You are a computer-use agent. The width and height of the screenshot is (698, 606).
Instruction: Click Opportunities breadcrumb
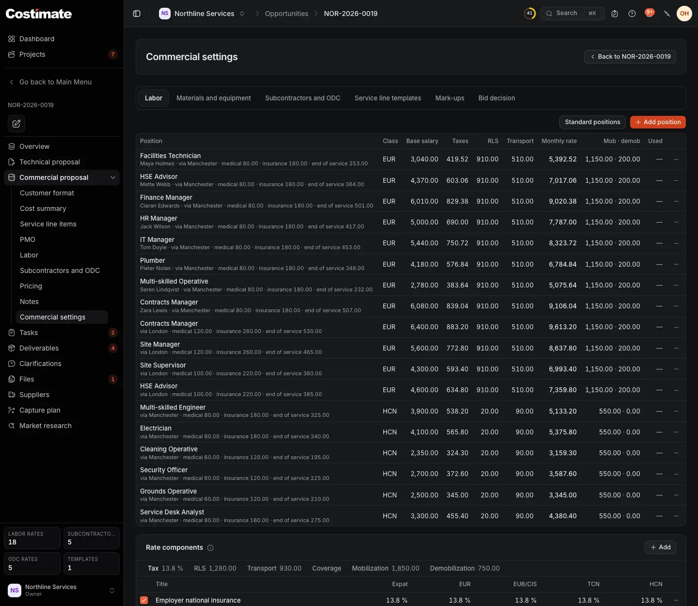(286, 14)
